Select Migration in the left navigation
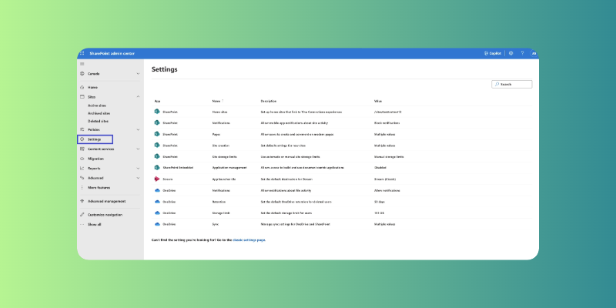Image resolution: width=616 pixels, height=308 pixels. coord(95,159)
